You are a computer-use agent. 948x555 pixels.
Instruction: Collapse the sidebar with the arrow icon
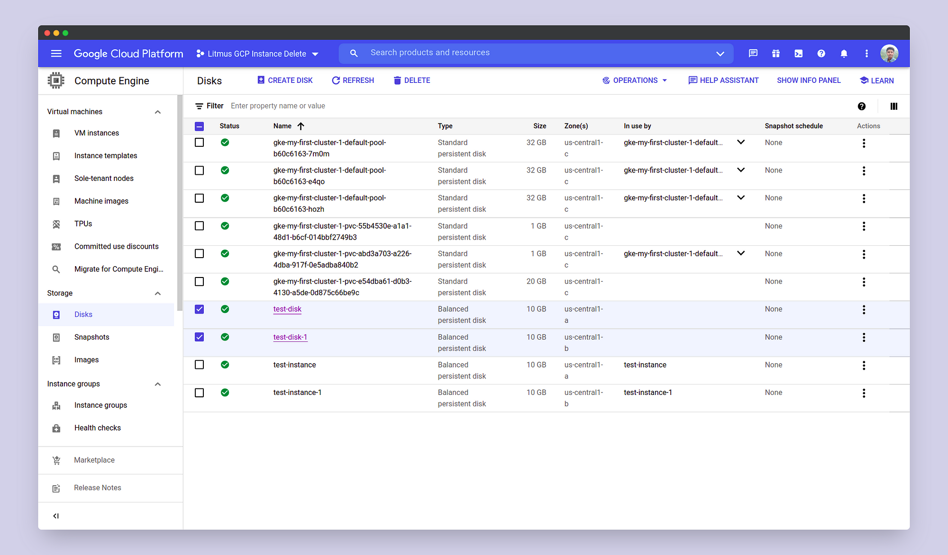click(56, 516)
